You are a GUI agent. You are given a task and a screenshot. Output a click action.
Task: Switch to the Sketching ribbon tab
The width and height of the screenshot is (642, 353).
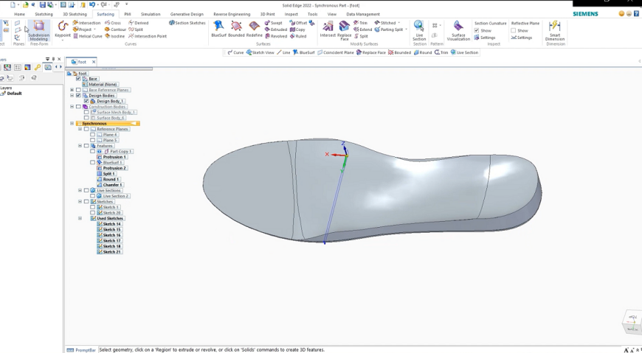click(x=44, y=14)
